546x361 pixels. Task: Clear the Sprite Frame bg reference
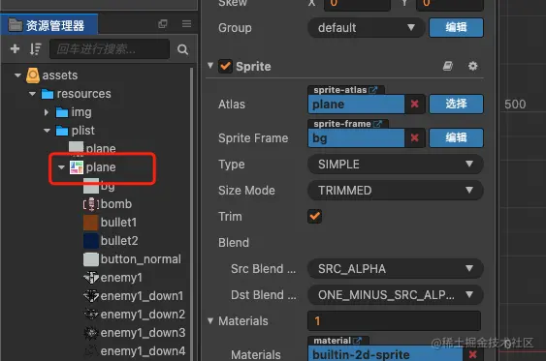pyautogui.click(x=414, y=138)
